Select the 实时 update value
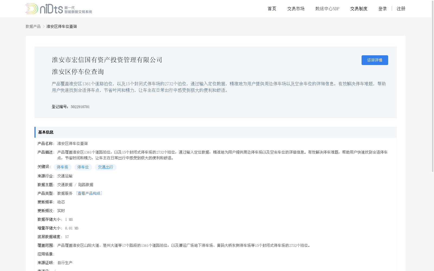This screenshot has height=271, width=434. tap(61, 211)
